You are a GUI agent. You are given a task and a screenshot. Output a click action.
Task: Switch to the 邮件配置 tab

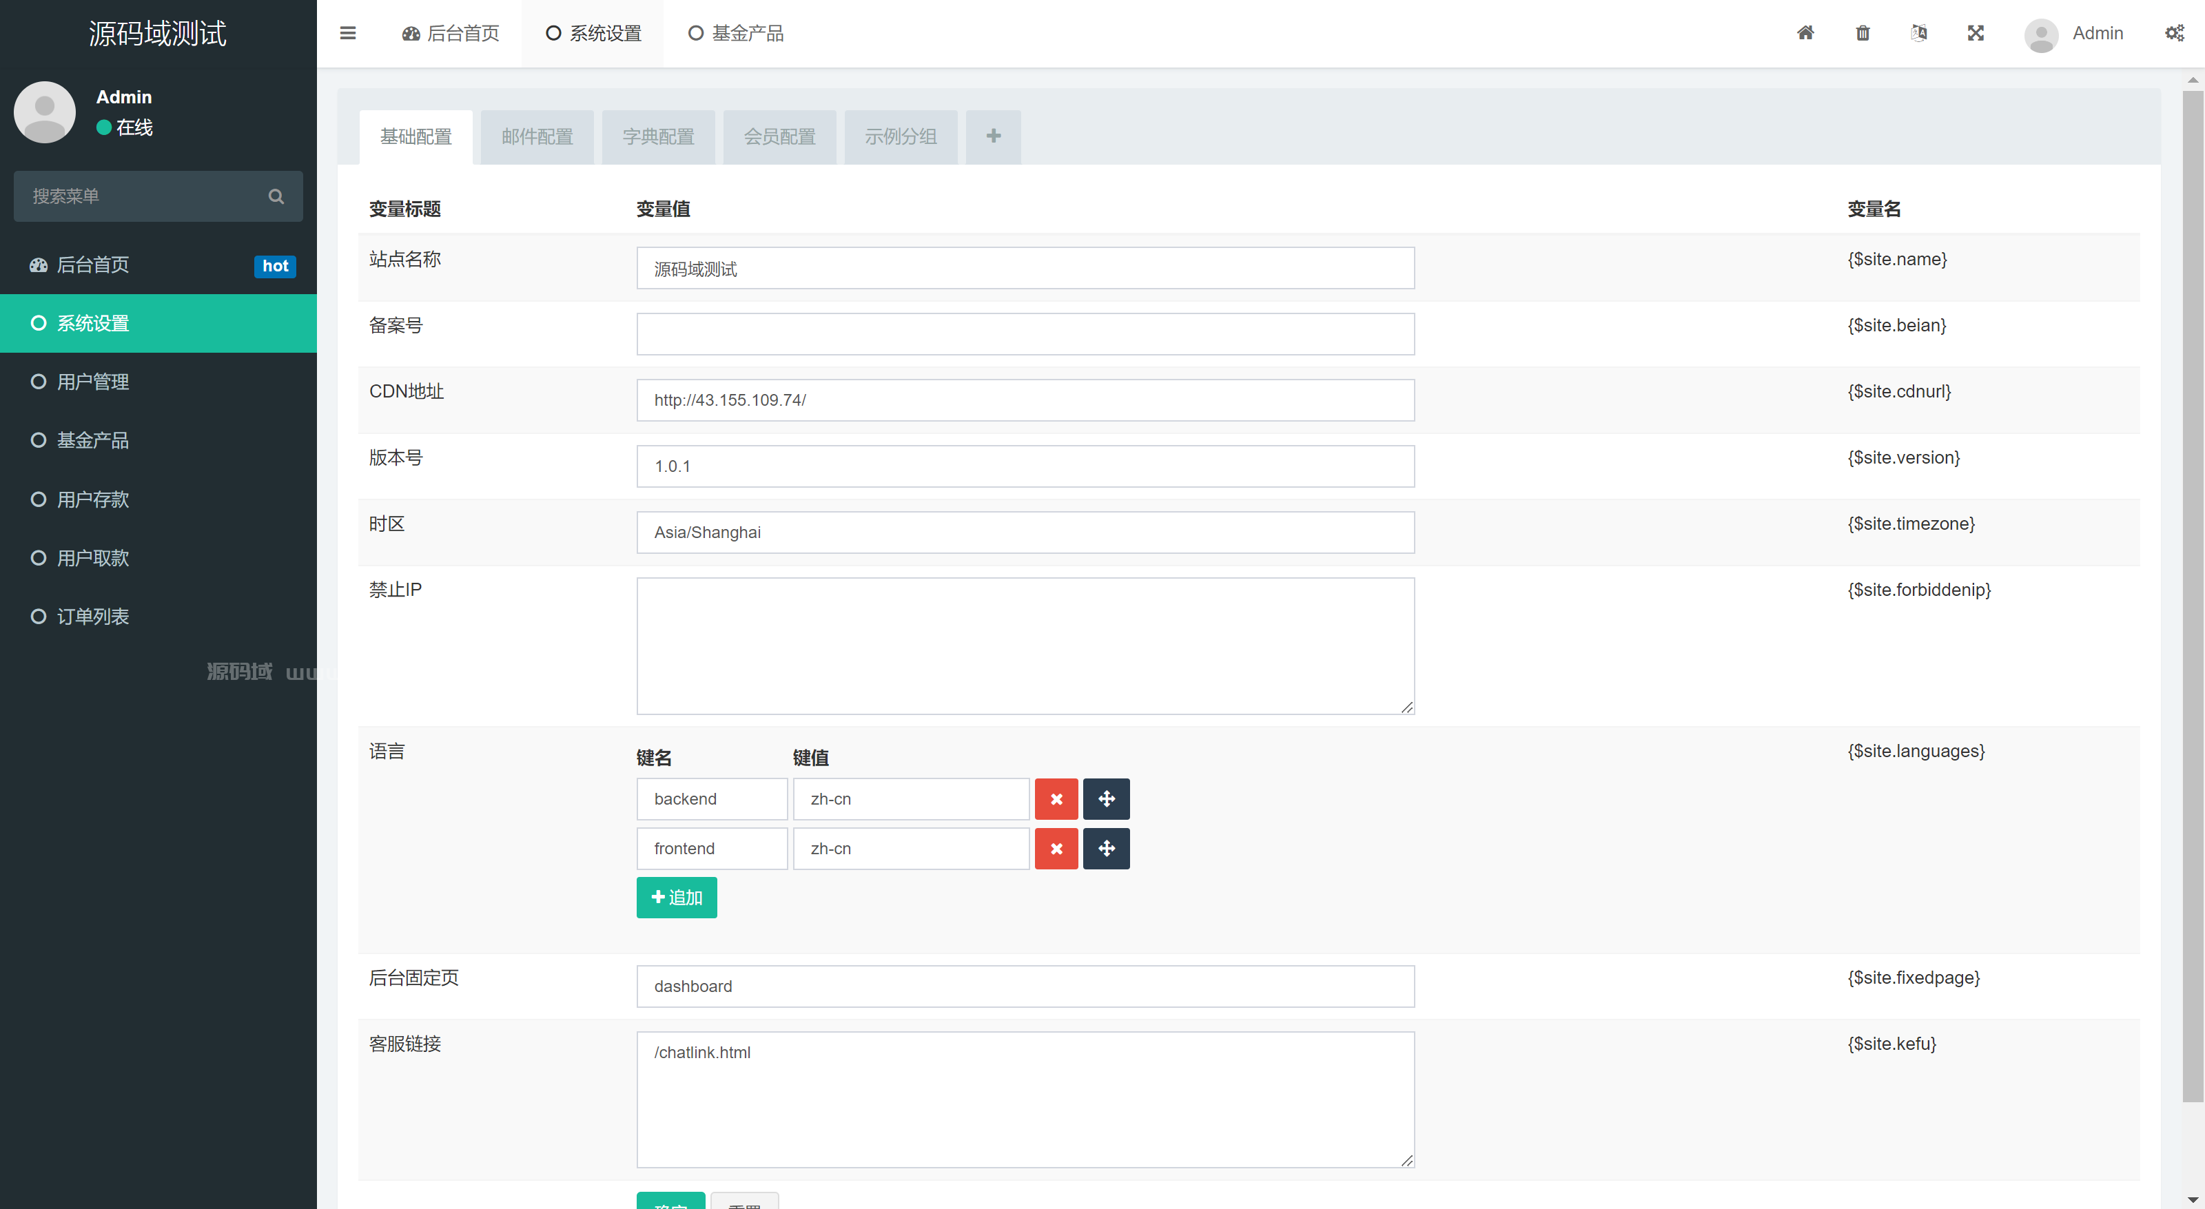[x=537, y=137]
